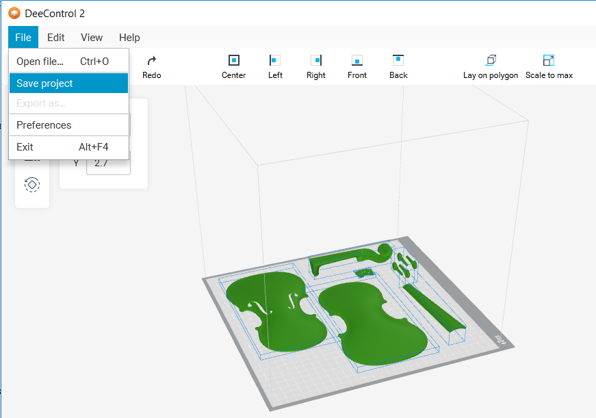The height and width of the screenshot is (418, 596).
Task: Click the DeeControl 2 app logo
Action: click(14, 13)
